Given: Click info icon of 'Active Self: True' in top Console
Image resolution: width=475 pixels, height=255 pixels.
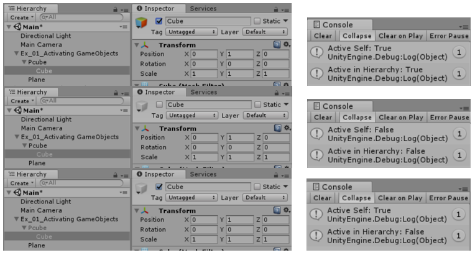Looking at the screenshot, I should coord(317,52).
